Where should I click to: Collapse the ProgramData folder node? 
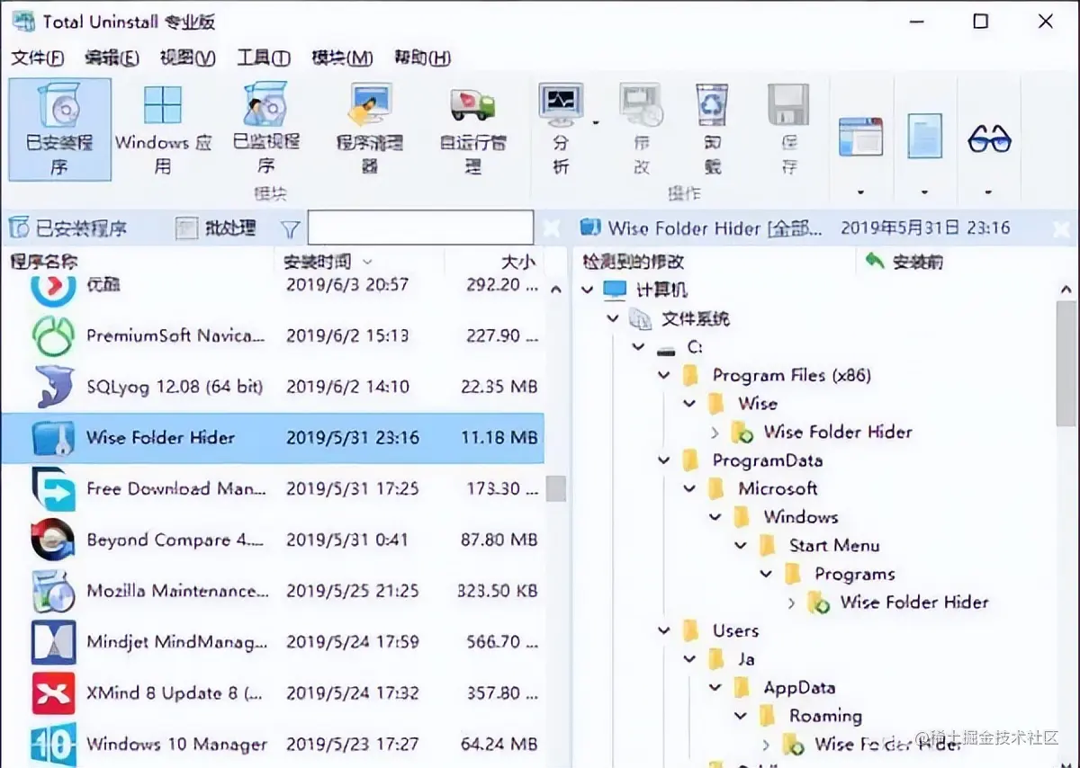(664, 460)
